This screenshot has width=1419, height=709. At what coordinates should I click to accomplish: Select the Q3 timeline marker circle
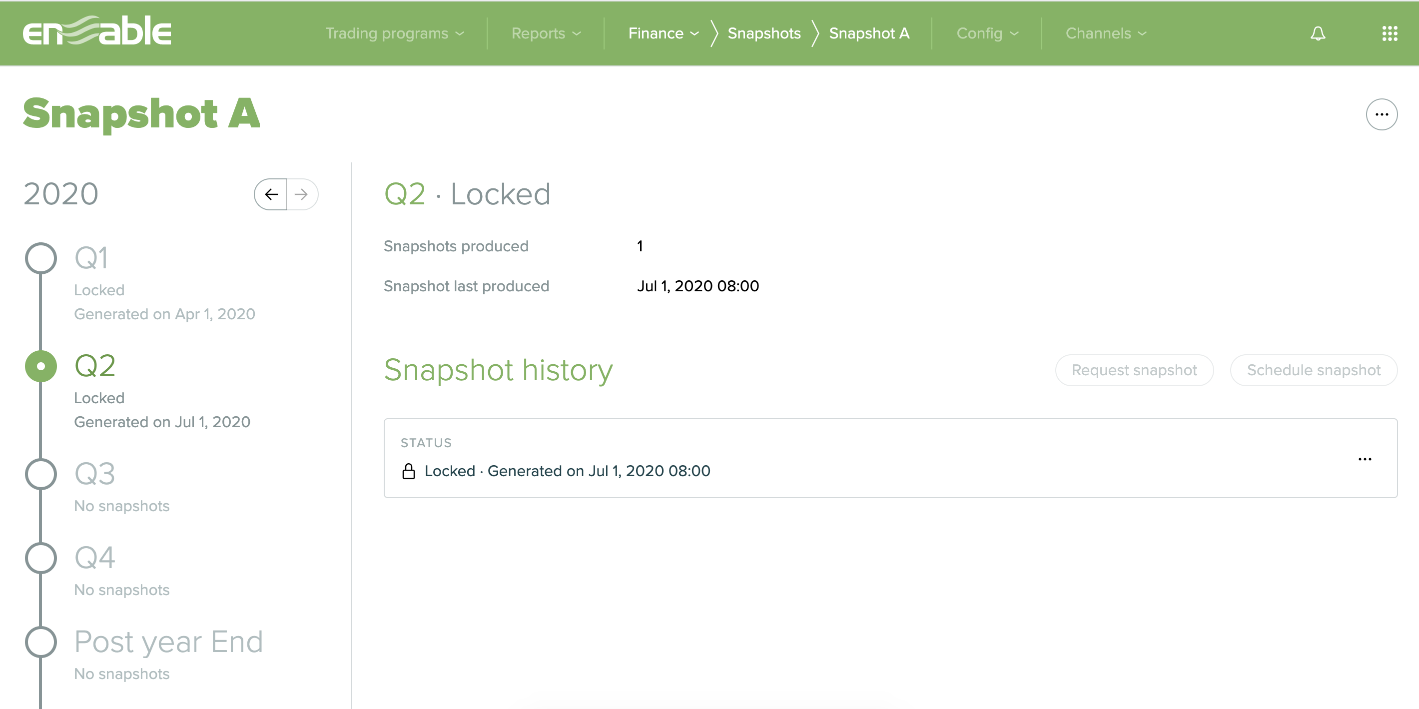point(41,473)
